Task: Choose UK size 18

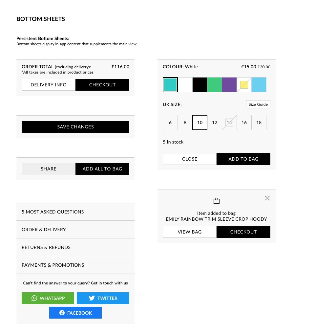Action: [259, 123]
